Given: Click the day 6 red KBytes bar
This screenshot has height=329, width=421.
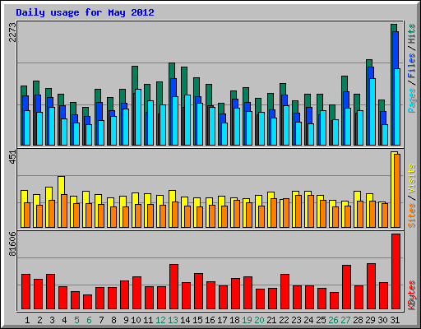Looking at the screenshot, I should (87, 302).
